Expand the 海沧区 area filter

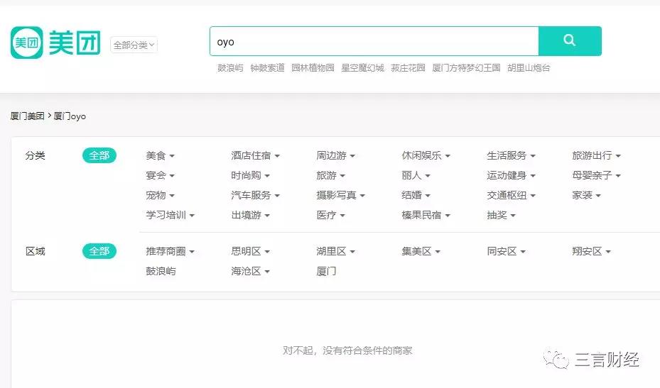[250, 271]
